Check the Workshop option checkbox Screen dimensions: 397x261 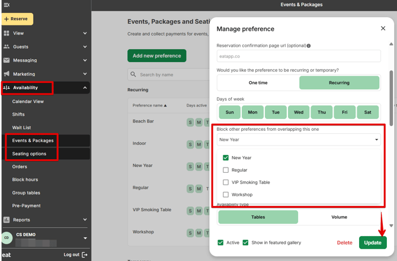tap(226, 195)
